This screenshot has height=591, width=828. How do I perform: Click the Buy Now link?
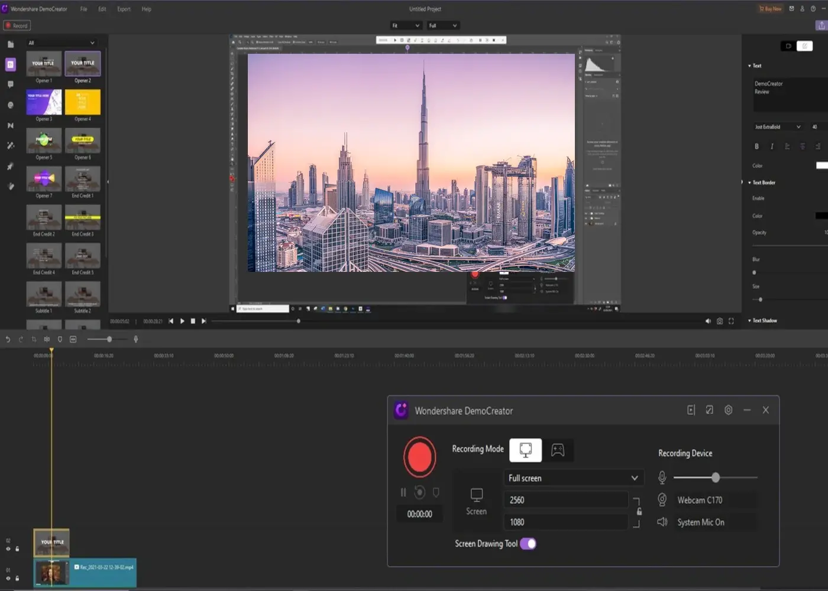tap(770, 9)
